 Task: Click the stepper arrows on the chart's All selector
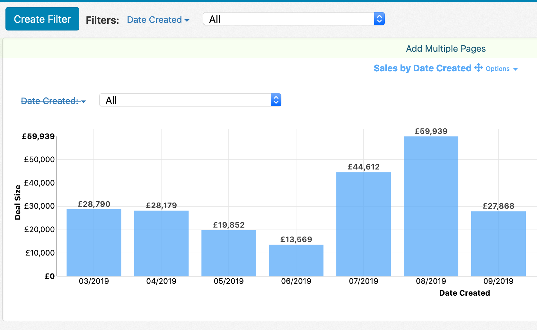276,100
